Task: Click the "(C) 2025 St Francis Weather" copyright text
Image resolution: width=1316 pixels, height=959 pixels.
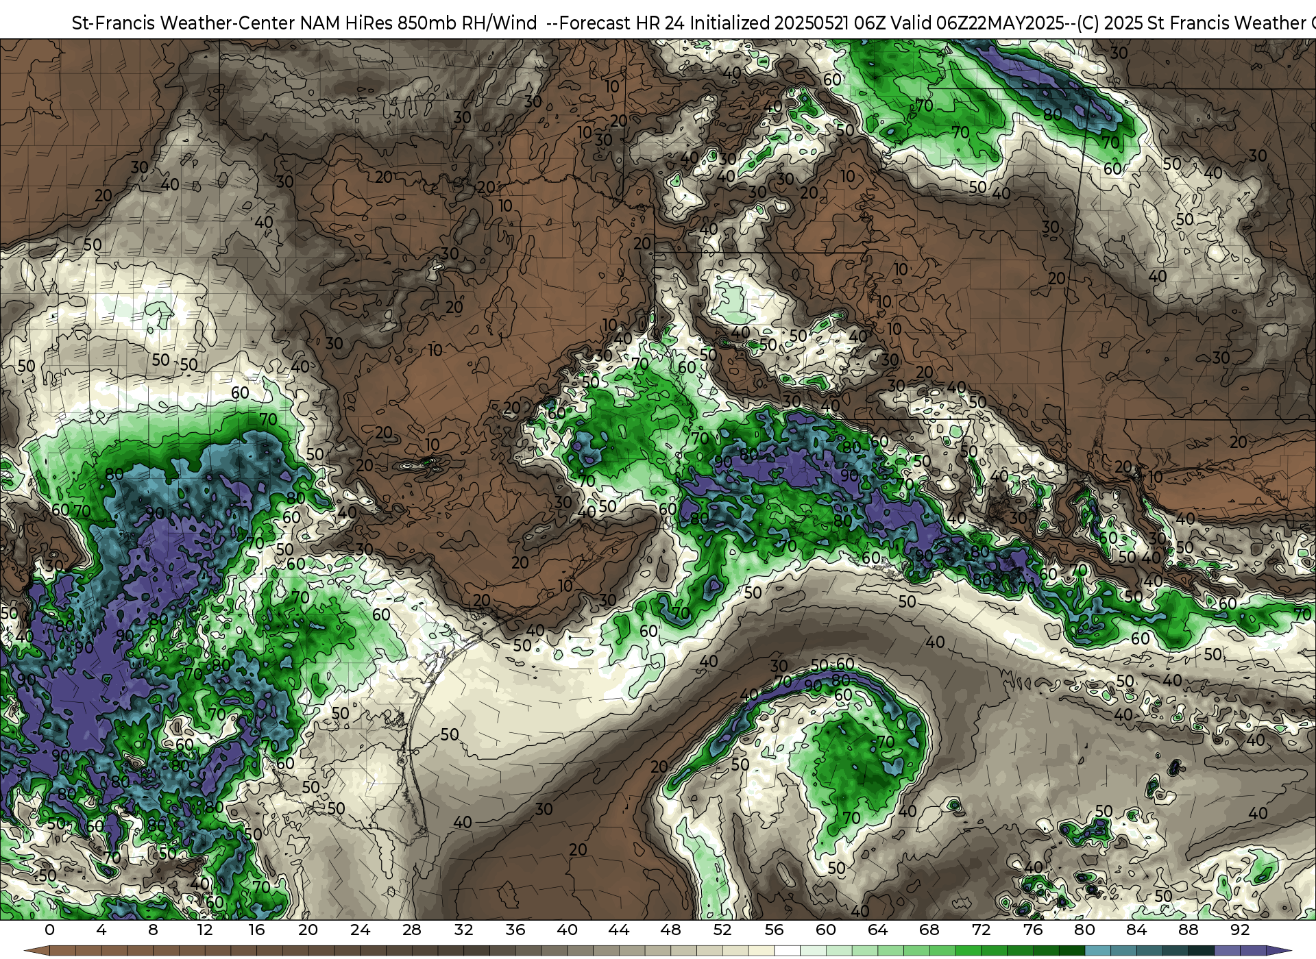Action: 1191,23
